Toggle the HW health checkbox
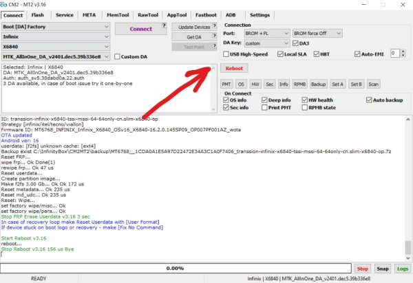 coord(304,100)
